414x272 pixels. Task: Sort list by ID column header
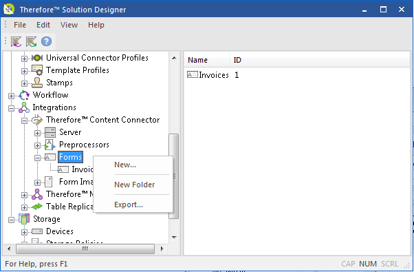tap(320, 61)
